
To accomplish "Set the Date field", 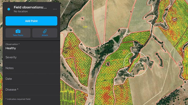I will (31, 79).
